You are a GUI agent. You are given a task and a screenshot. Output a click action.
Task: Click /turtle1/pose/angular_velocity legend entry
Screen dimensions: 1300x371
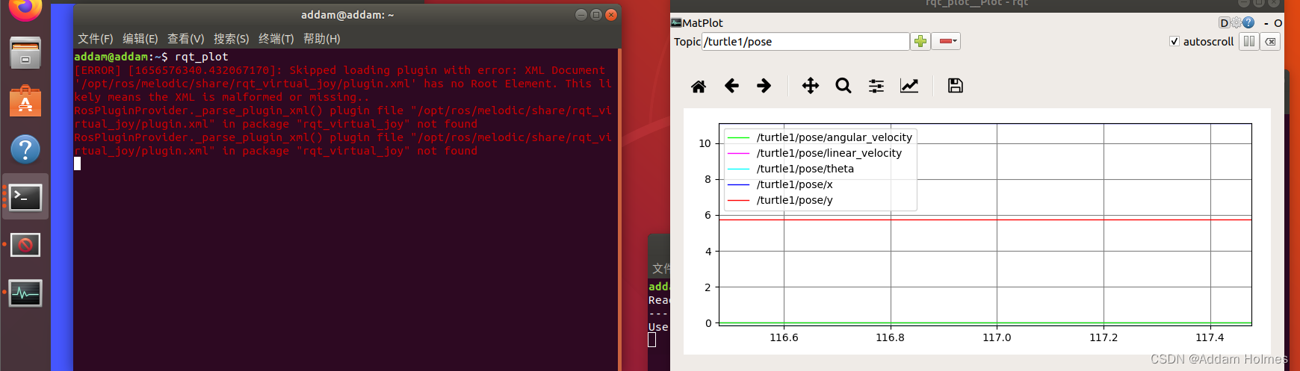tap(834, 137)
